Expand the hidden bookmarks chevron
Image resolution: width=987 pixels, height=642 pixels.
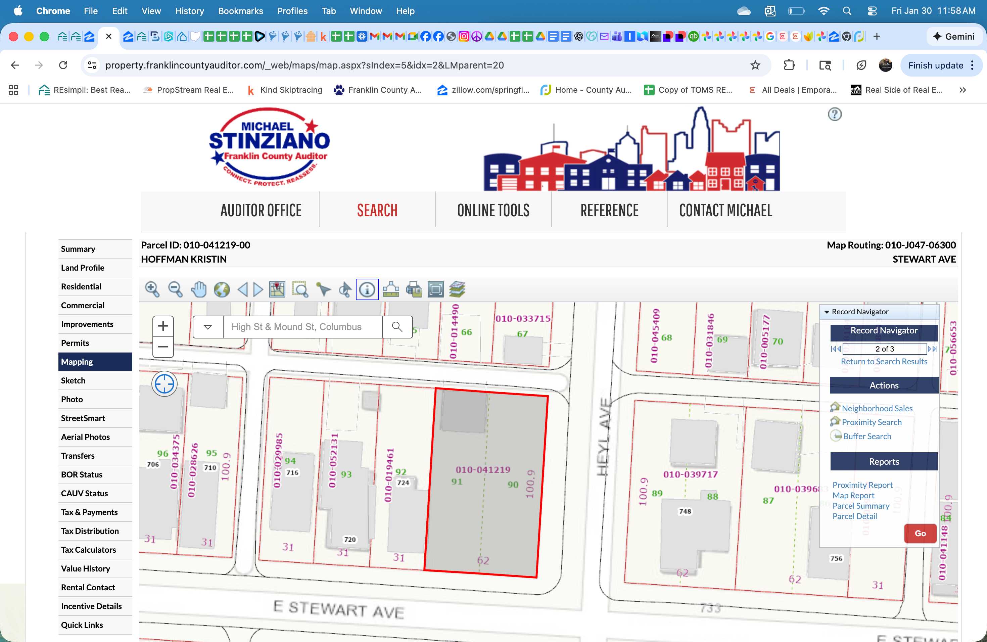pyautogui.click(x=962, y=90)
